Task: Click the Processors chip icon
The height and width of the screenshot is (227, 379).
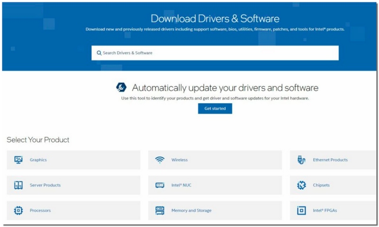Action: [x=18, y=210]
